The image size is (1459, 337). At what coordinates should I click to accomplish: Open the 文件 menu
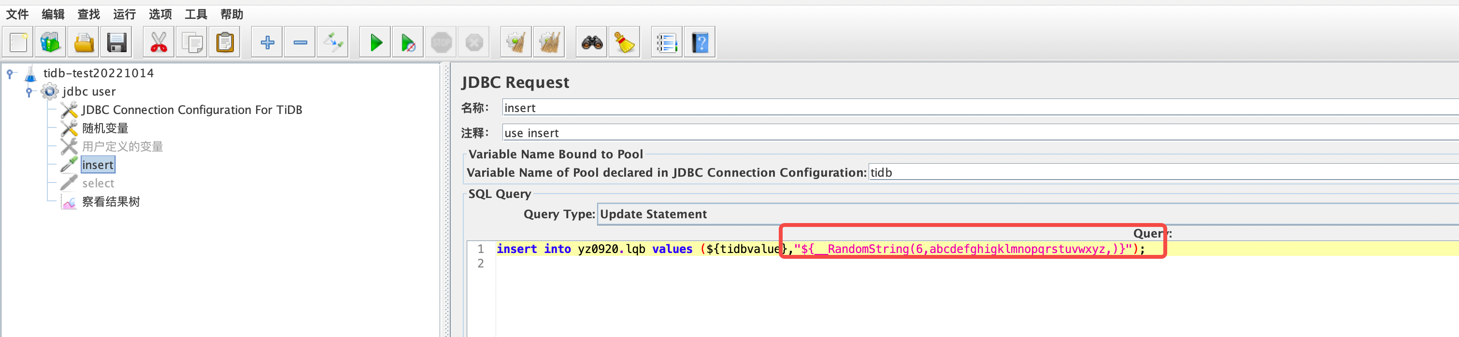[17, 14]
